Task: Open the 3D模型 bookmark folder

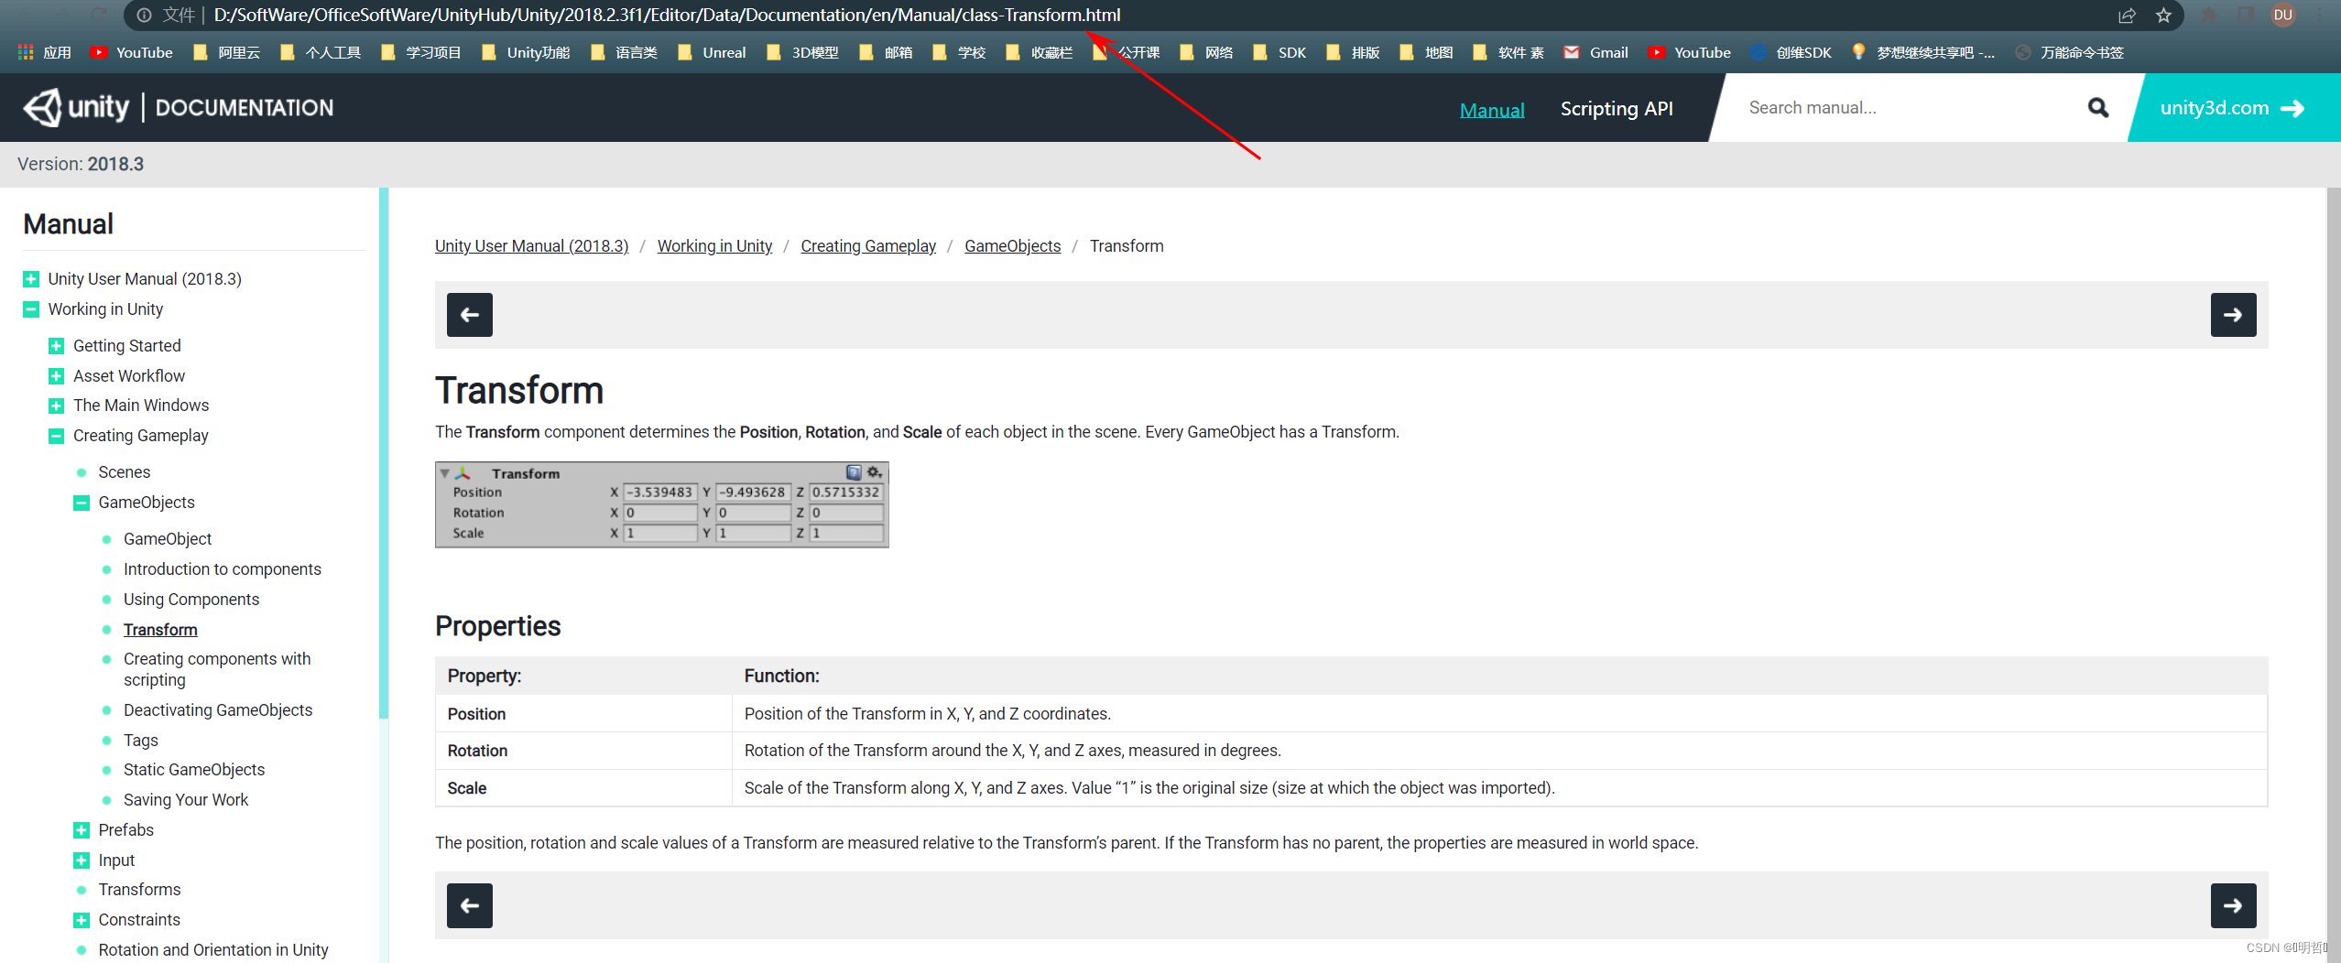Action: 802,52
